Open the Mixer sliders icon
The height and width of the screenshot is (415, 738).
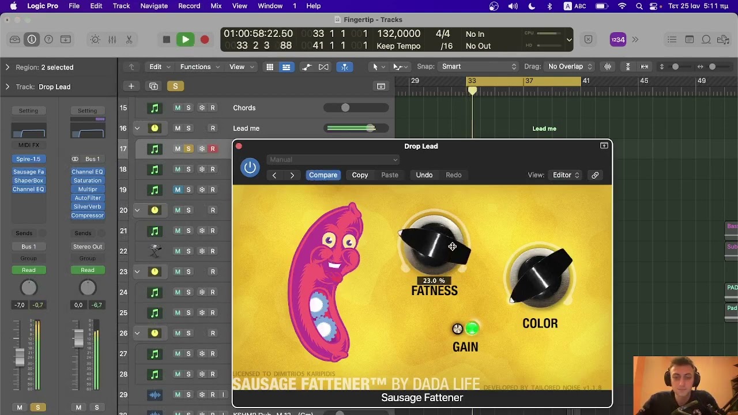click(x=112, y=39)
